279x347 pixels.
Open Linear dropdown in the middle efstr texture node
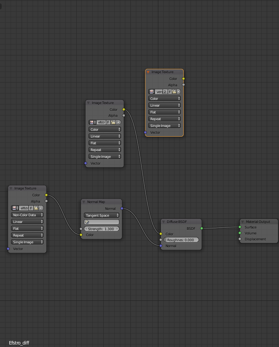tap(105, 136)
